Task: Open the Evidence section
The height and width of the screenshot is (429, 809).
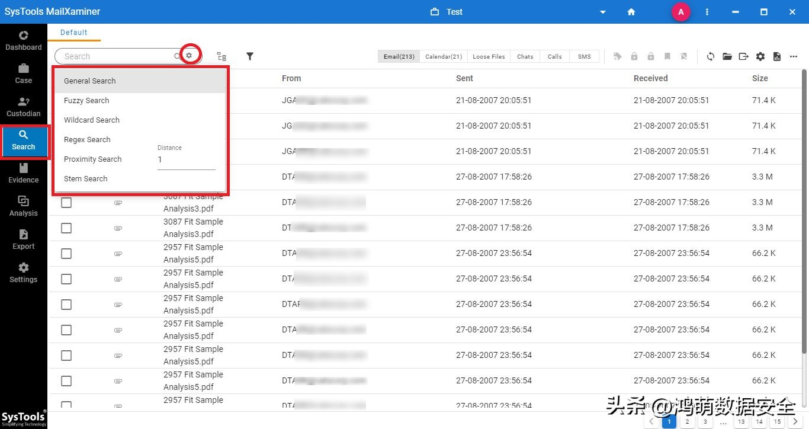Action: [24, 174]
